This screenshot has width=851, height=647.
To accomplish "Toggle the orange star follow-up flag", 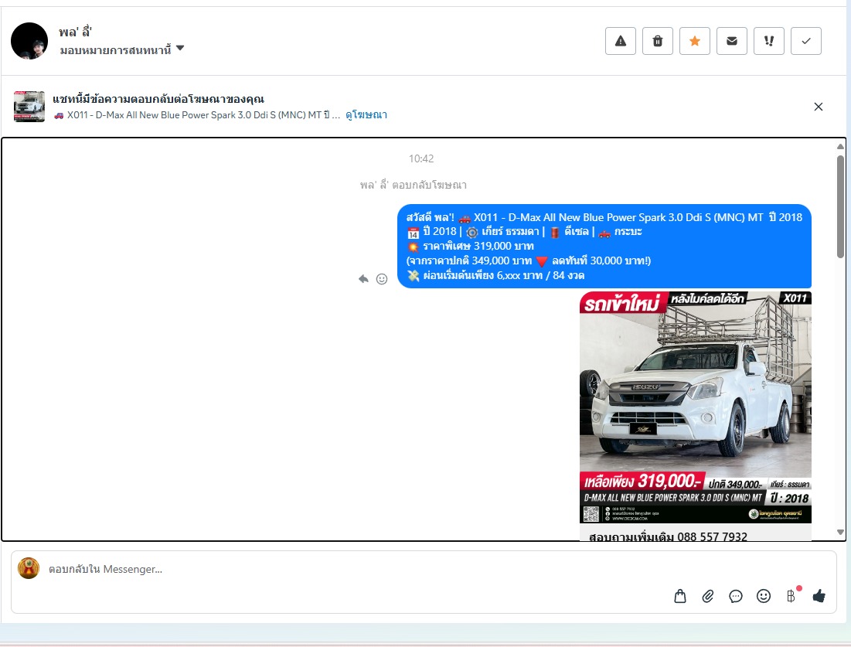I will tap(695, 41).
